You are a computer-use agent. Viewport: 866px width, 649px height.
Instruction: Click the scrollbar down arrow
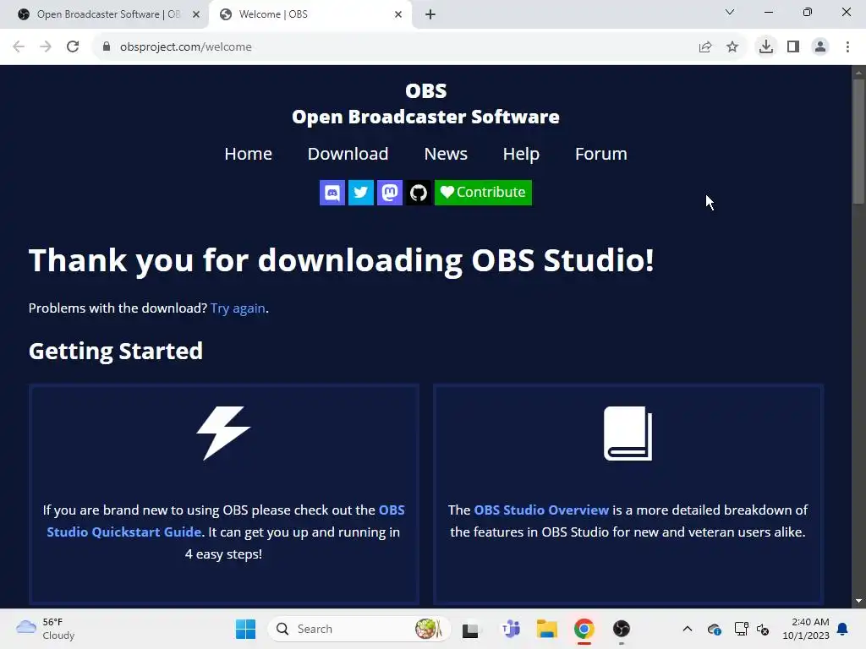click(858, 601)
